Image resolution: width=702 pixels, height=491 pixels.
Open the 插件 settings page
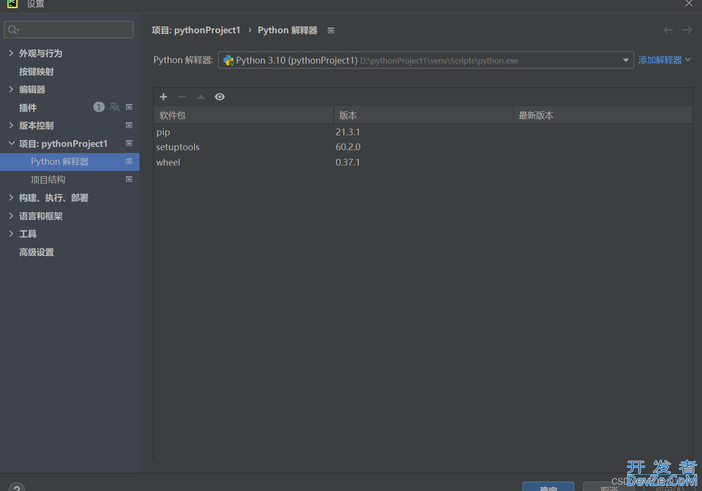tap(28, 107)
